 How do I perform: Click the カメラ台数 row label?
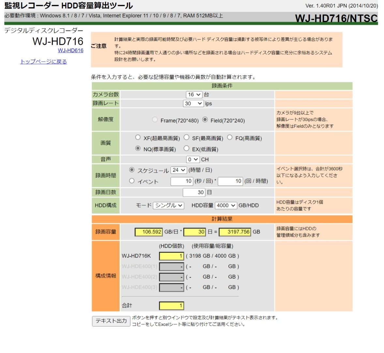106,95
